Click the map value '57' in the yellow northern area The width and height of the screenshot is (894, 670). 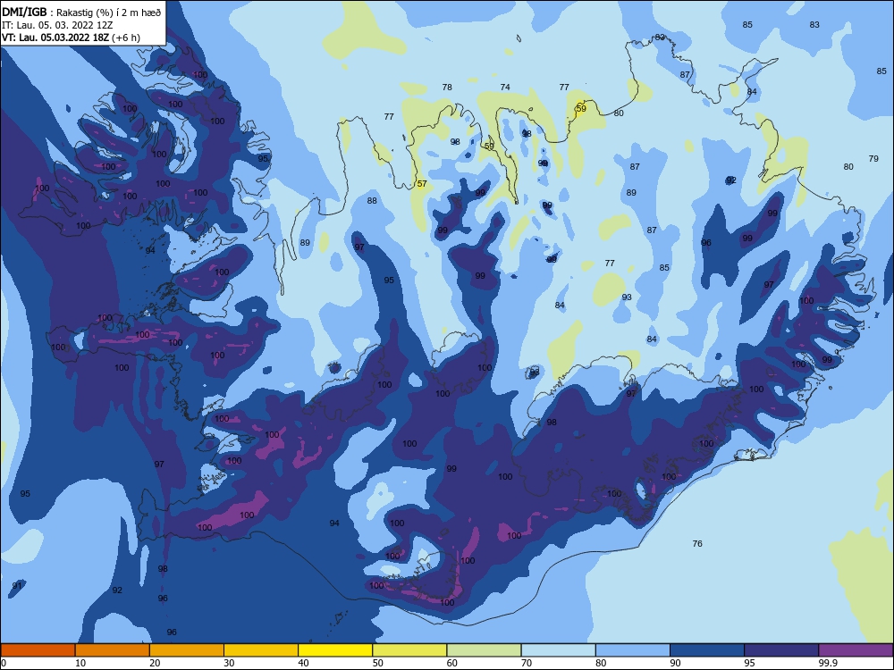click(422, 184)
